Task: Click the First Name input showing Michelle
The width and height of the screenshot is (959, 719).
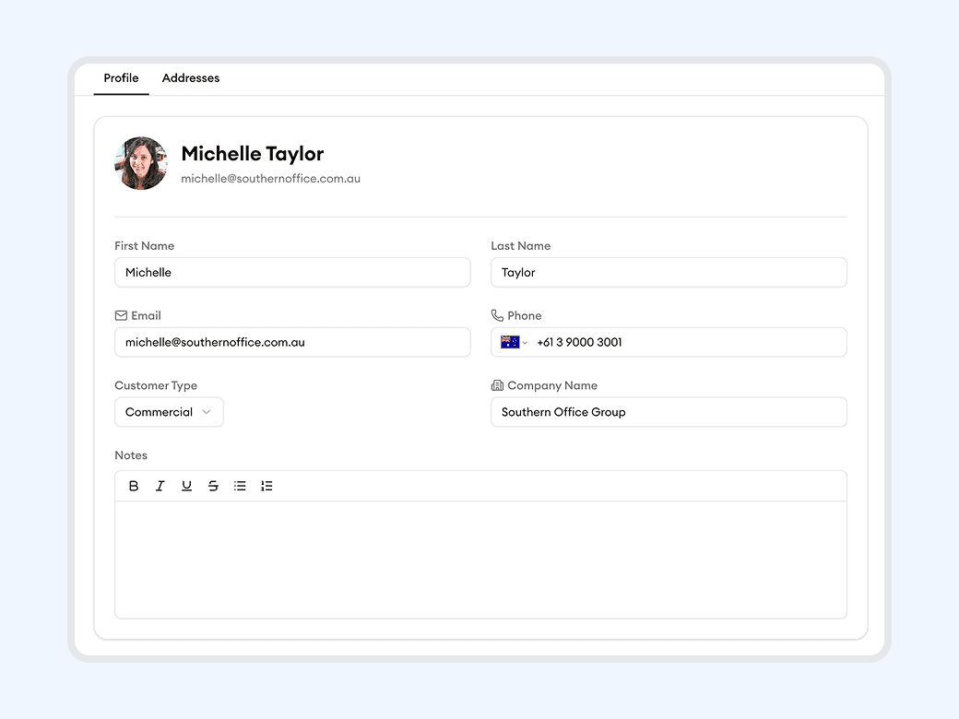Action: point(292,272)
